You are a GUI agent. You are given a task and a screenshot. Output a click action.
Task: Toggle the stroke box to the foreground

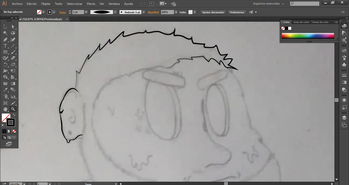[11, 123]
